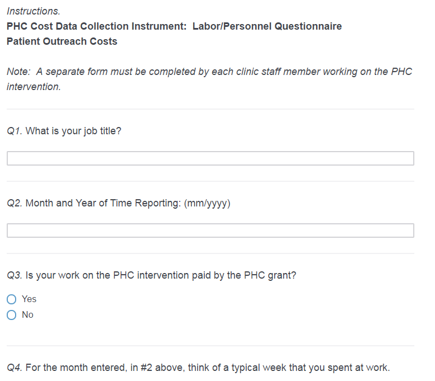Click "Month and Year of Time Reporting" label
The width and height of the screenshot is (435, 381).
click(x=101, y=203)
